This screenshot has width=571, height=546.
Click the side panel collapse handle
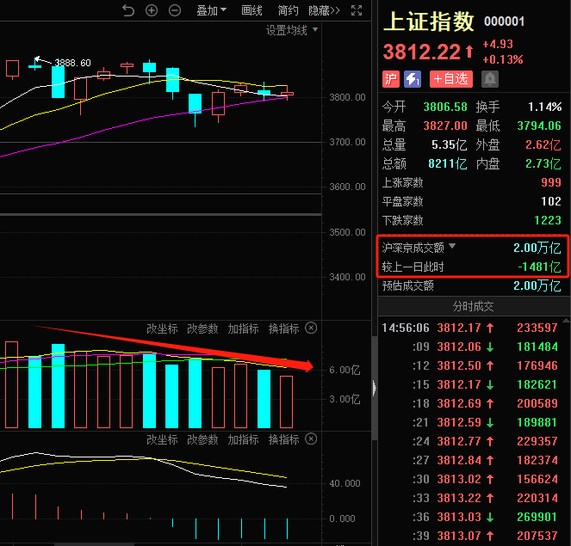[x=375, y=388]
